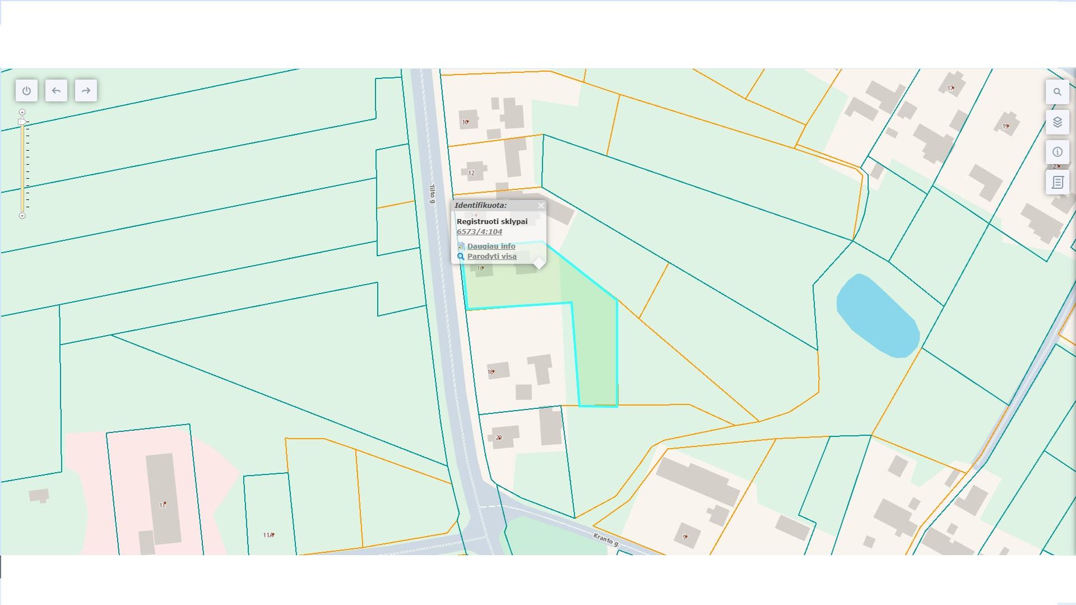Click house number 9 label
Viewport: 1076px width, 605px height.
685,537
